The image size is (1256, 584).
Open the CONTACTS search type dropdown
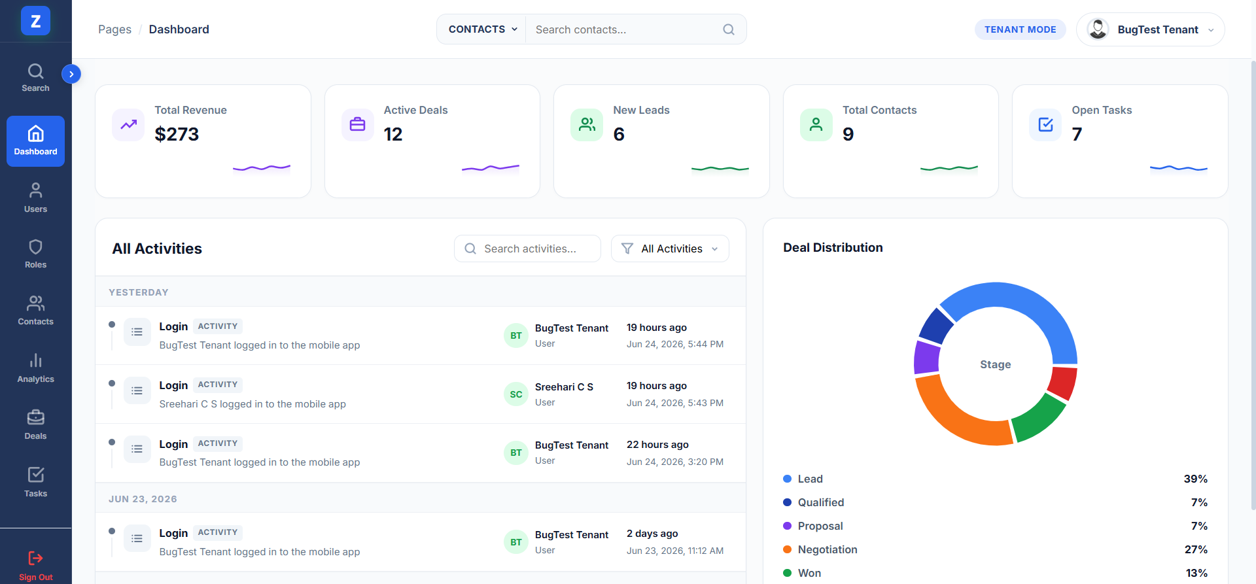point(482,29)
